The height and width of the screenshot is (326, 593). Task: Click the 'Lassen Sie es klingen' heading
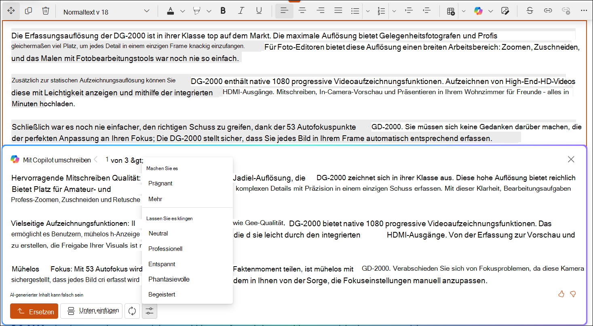click(169, 218)
